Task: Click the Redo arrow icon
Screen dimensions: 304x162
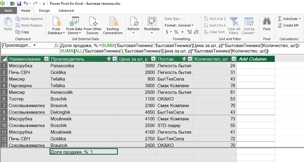Action: [35, 4]
